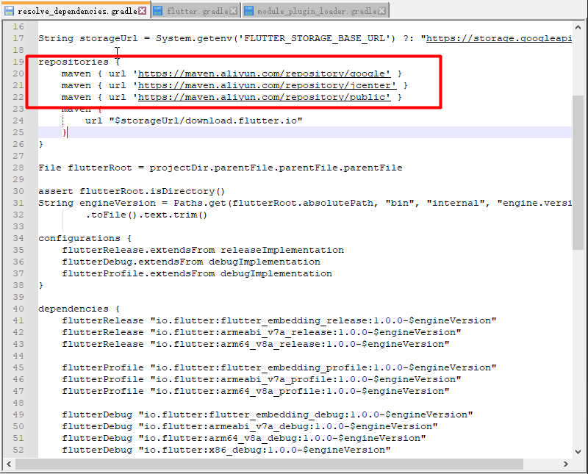Open the aliyun repository/public URL link
Screen dimensions: 588x474
[264, 97]
